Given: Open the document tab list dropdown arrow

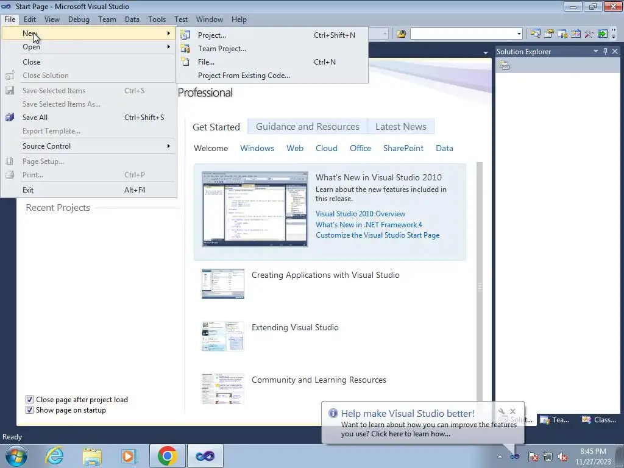Looking at the screenshot, I should click(485, 52).
